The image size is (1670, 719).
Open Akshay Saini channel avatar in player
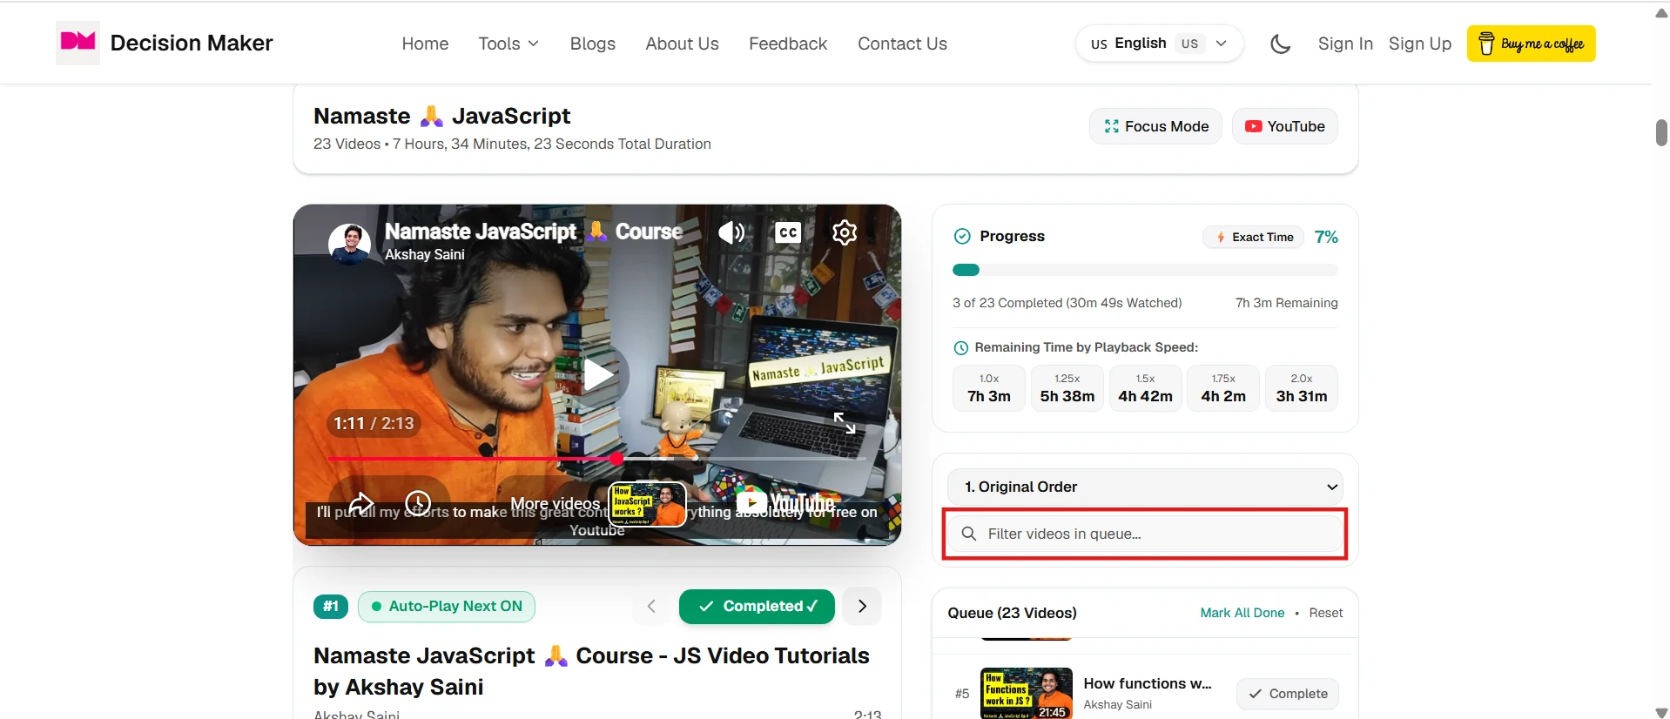350,243
